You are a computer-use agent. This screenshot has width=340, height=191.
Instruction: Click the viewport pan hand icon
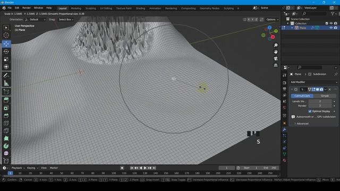coord(276,52)
